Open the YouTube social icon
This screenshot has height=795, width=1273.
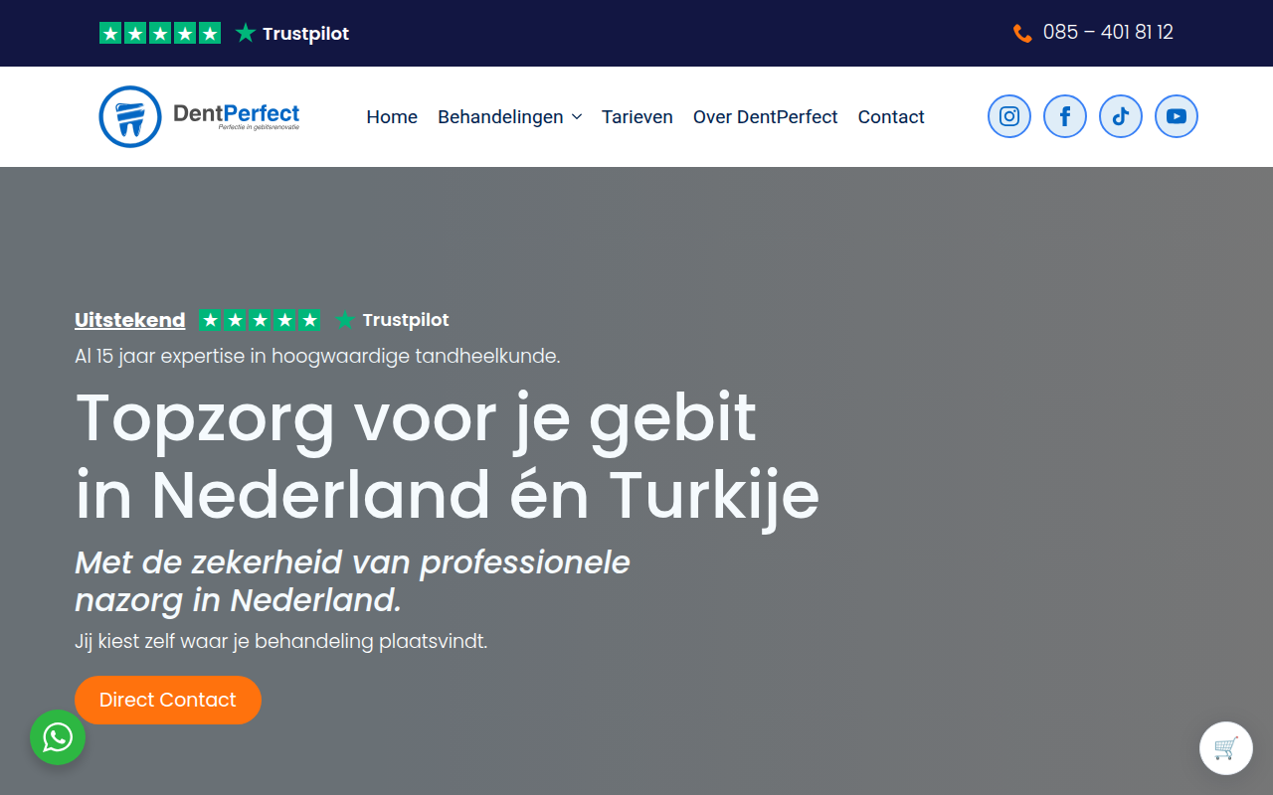(1177, 116)
